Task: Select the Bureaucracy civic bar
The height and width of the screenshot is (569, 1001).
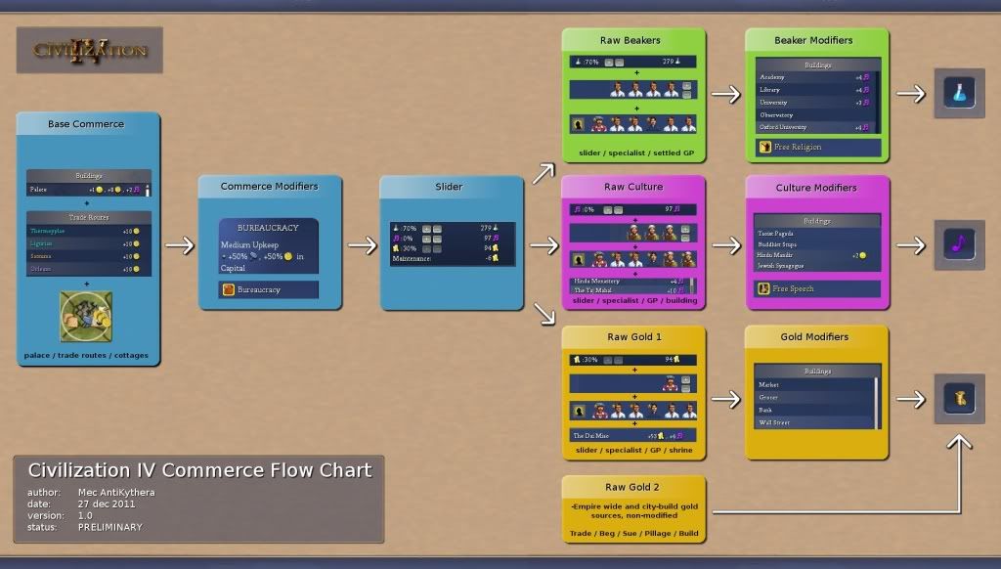Action: pos(269,289)
